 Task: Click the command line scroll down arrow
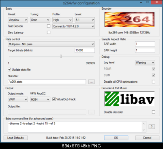coord(144,130)
